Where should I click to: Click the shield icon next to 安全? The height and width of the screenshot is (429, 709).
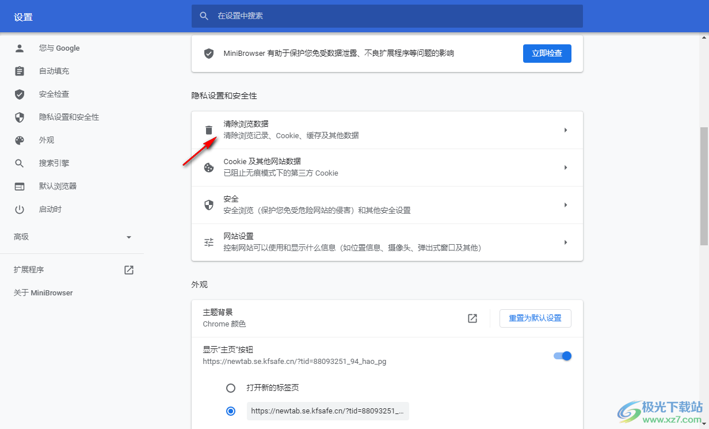coord(208,204)
